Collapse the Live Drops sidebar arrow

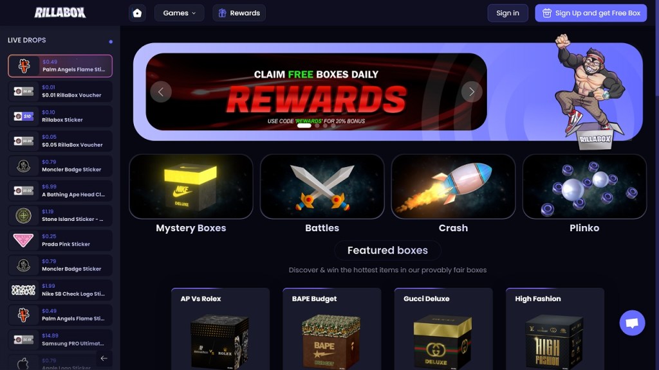coord(104,358)
